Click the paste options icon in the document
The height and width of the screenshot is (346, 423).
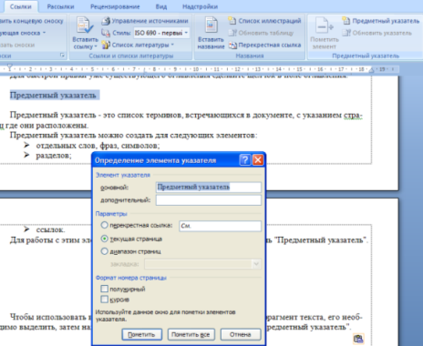[x=358, y=339]
